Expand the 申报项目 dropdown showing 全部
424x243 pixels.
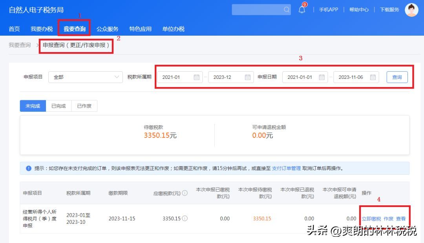(x=117, y=77)
